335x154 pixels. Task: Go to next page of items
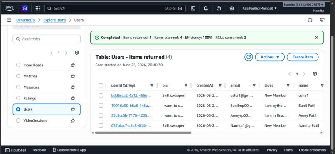click(304, 74)
